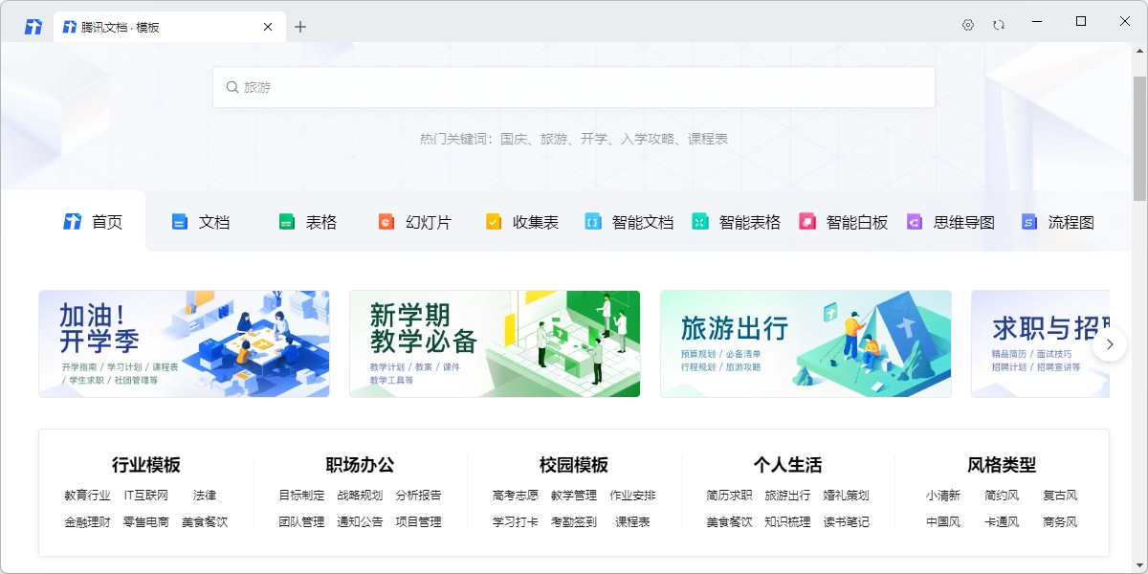Switch to the 文档 tab
1148x574 pixels.
(x=200, y=222)
